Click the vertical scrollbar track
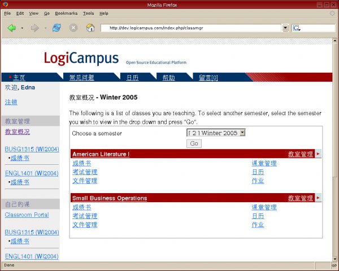Screen dimensions: 339x271 [x=335, y=216]
